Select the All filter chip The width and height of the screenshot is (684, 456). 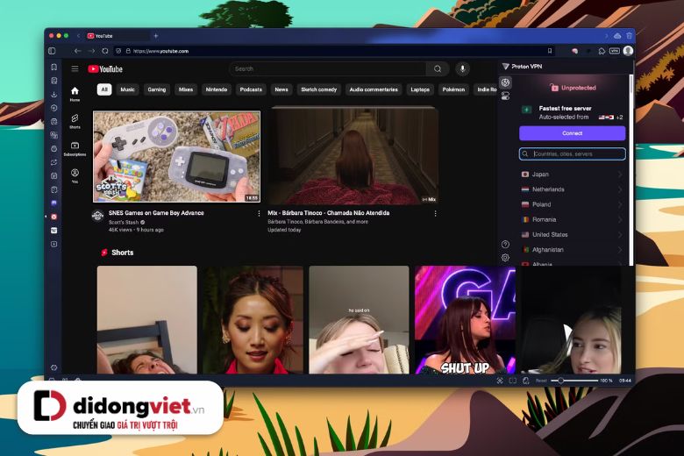103,89
